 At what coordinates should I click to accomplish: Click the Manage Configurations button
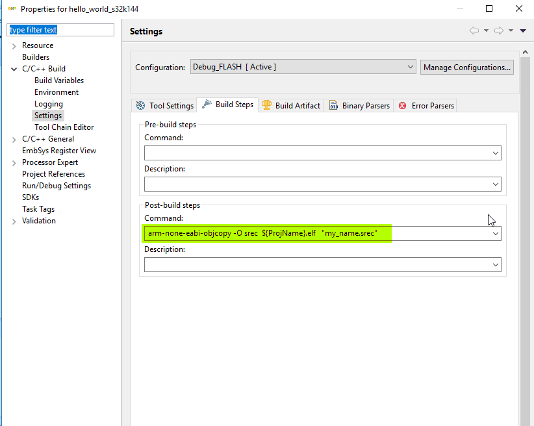click(x=467, y=67)
